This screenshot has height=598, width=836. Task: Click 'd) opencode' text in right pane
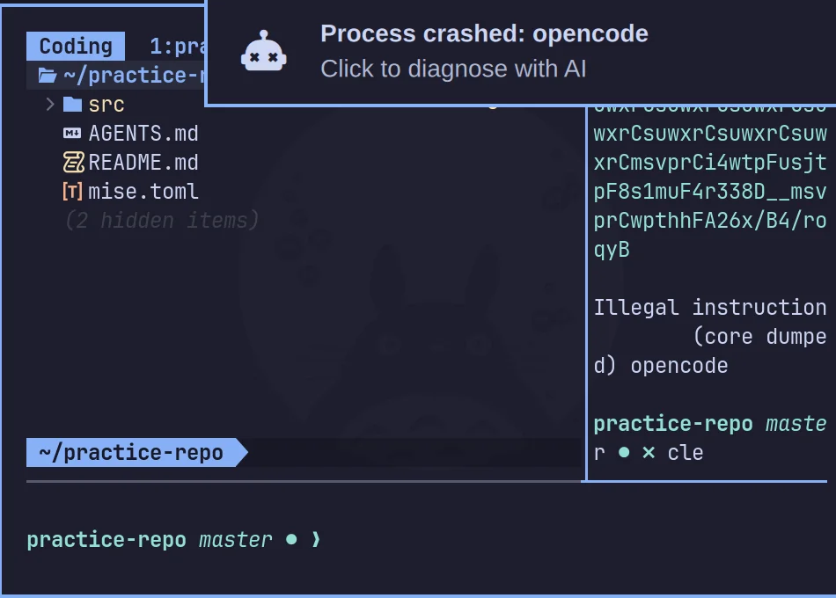[661, 366]
